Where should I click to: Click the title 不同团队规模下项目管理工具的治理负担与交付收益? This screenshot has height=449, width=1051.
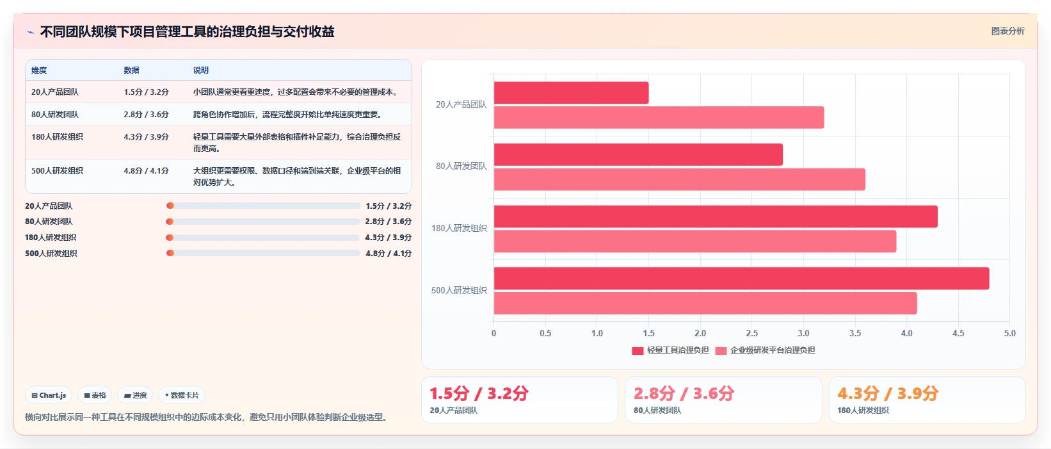pyautogui.click(x=187, y=32)
